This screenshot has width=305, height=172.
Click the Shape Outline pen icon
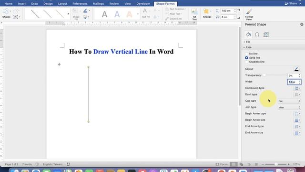(x=85, y=11)
